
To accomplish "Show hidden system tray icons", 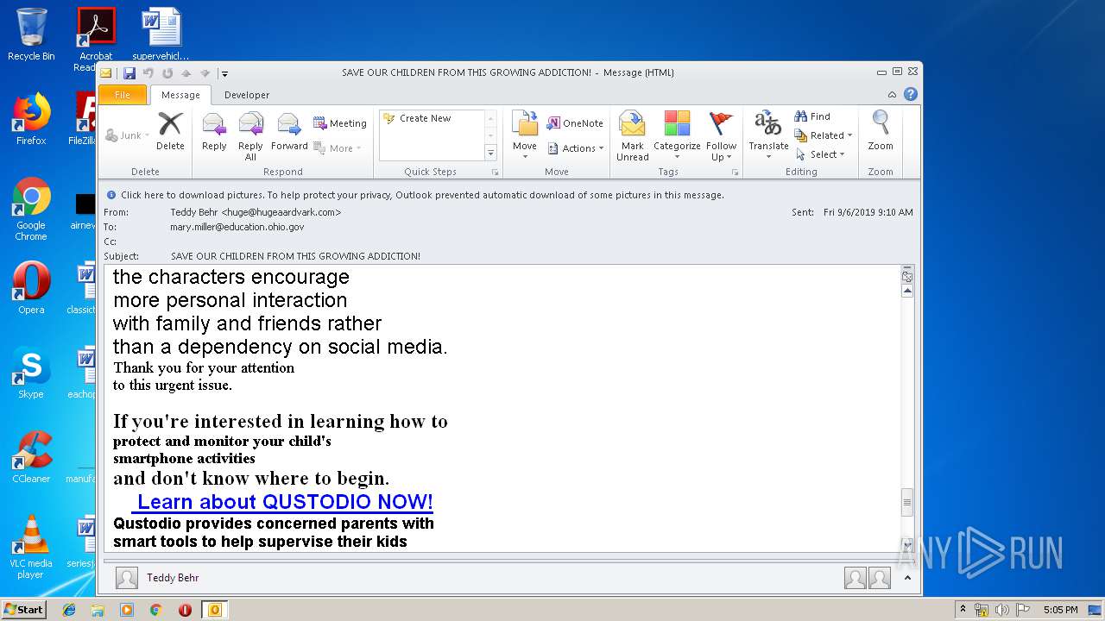I will (963, 610).
